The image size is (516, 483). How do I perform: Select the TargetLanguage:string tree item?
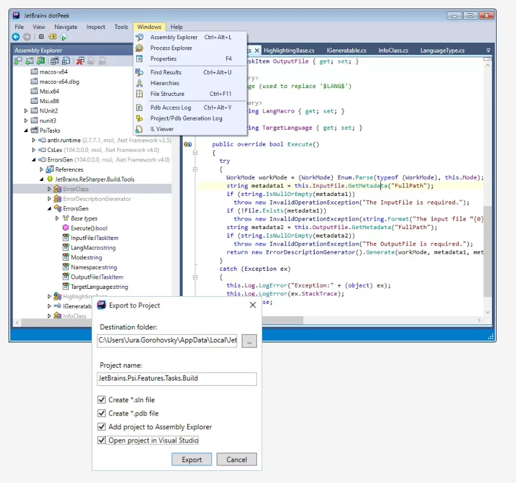click(x=99, y=287)
